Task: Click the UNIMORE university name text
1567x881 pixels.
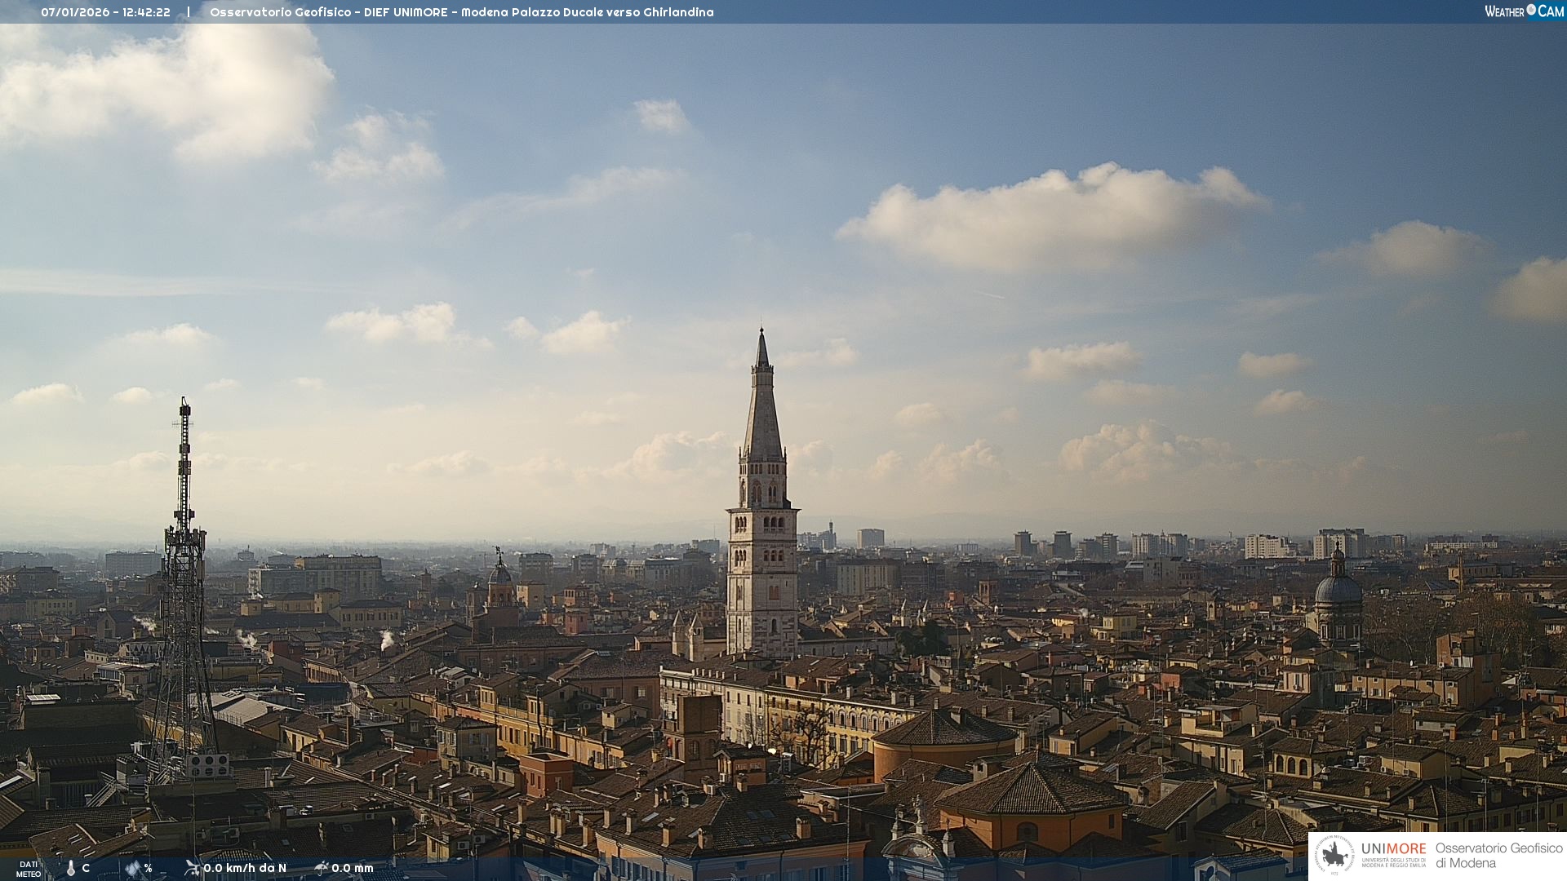Action: tap(1393, 849)
